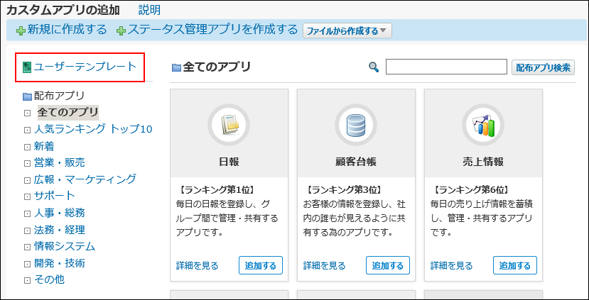
Task: Click the 配布アプリ検索 button
Action: coord(543,67)
